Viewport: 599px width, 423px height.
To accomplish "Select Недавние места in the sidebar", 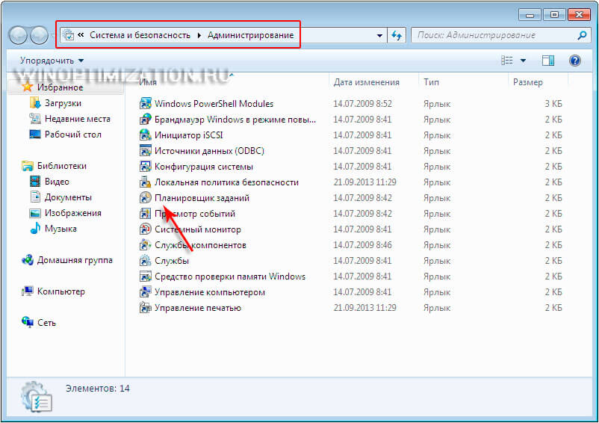I will pyautogui.click(x=78, y=119).
